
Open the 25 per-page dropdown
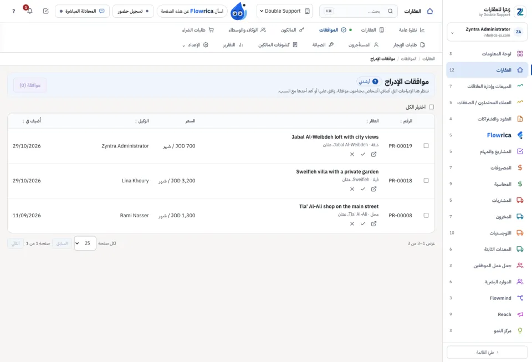click(x=85, y=243)
